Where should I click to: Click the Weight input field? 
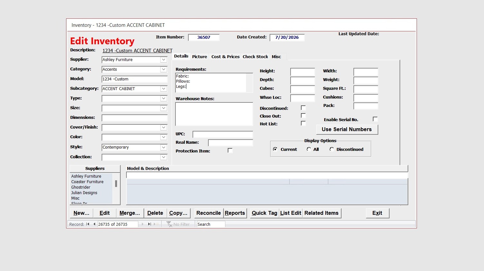[366, 80]
